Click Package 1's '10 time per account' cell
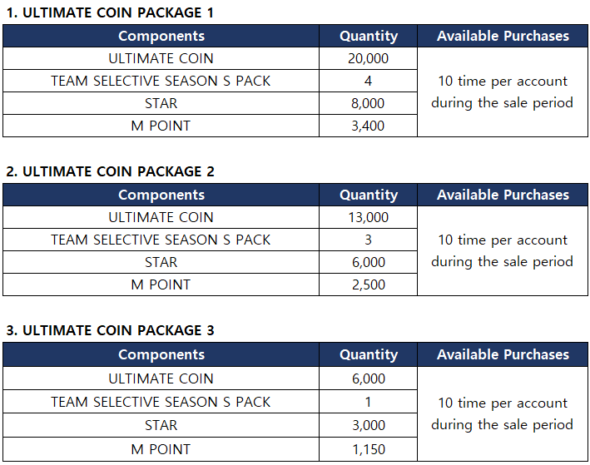This screenshot has height=465, width=590. coord(503,92)
